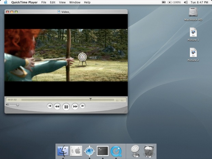Viewport: 212px width, 159px height.
Task: Click the display status icon in the menu bar
Action: [x=163, y=2]
